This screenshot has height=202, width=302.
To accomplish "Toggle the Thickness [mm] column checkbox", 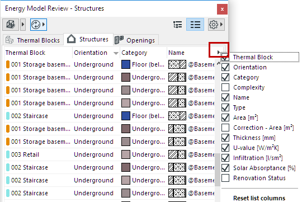I will (x=225, y=138).
